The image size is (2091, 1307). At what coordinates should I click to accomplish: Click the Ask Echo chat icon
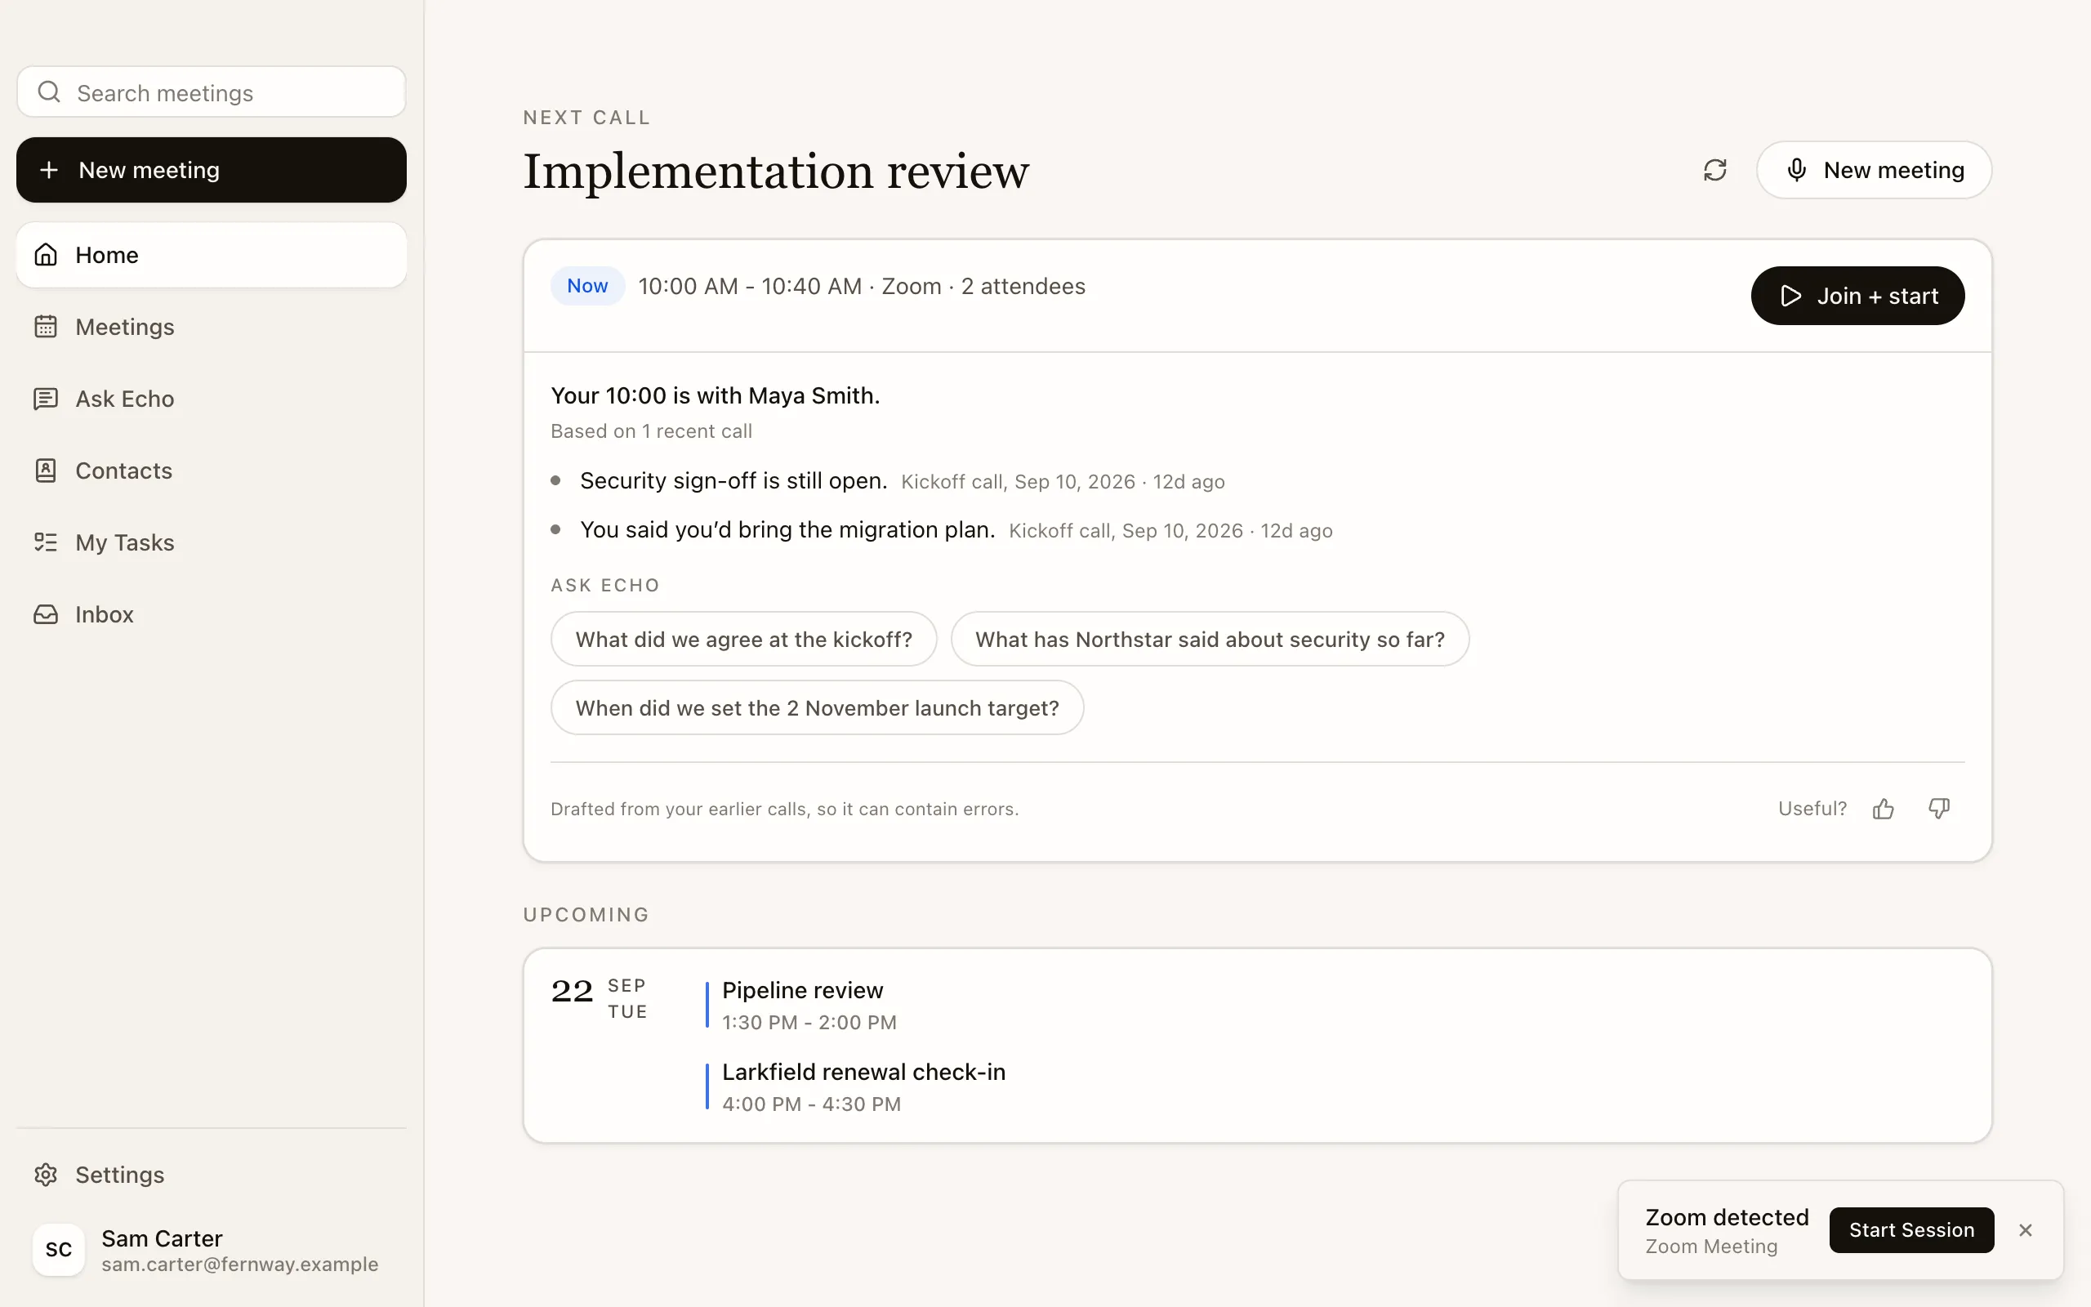[46, 399]
